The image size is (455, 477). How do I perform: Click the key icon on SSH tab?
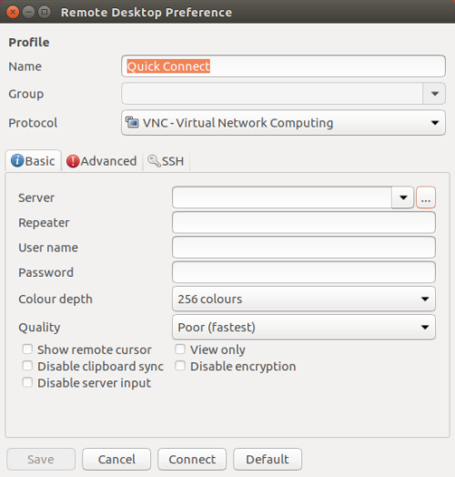tap(154, 161)
